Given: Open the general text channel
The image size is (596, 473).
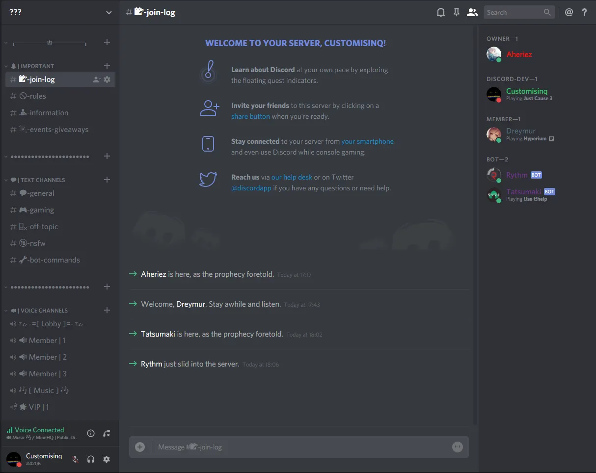Looking at the screenshot, I should [x=60, y=193].
